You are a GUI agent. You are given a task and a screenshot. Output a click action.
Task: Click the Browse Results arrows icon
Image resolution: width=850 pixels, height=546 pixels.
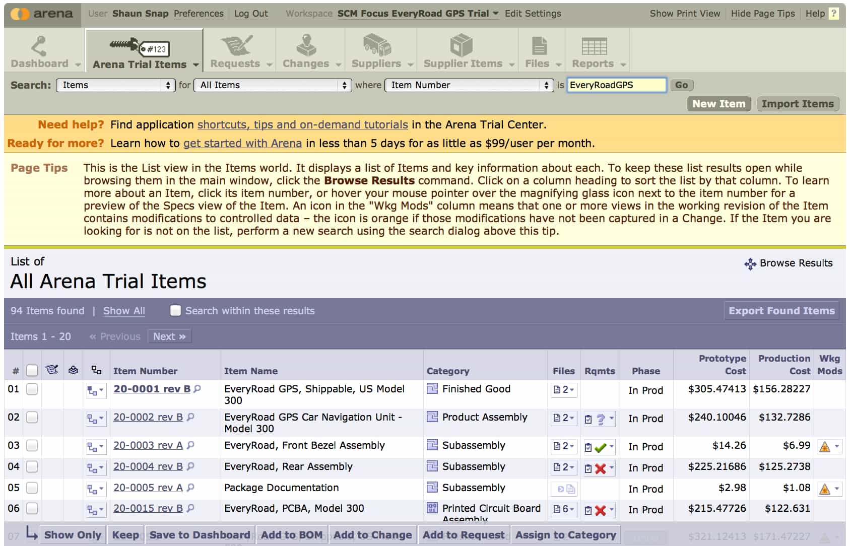coord(750,263)
